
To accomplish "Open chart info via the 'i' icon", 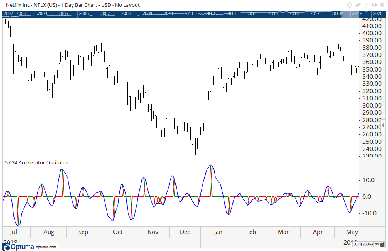I will pyautogui.click(x=366, y=5).
